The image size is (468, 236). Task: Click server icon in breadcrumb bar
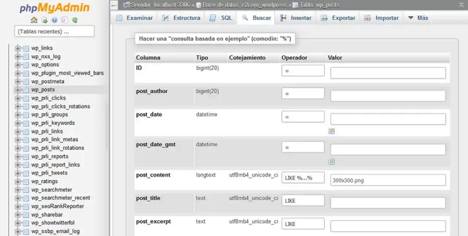click(126, 5)
